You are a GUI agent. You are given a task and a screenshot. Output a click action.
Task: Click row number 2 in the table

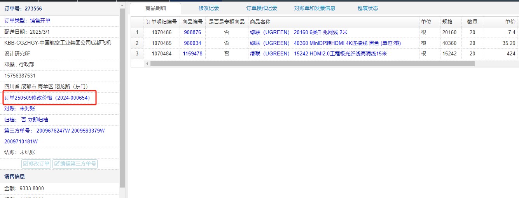[137, 43]
